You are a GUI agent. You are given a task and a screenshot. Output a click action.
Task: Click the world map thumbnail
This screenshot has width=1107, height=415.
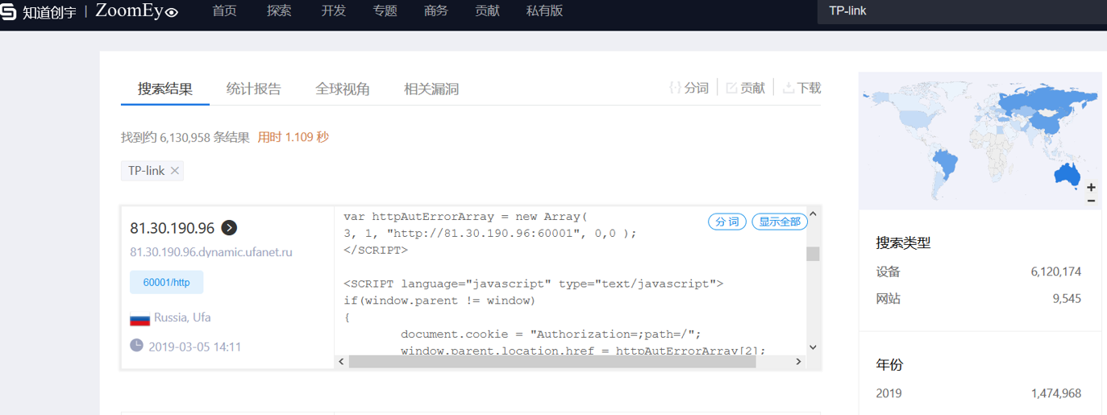[x=980, y=141]
